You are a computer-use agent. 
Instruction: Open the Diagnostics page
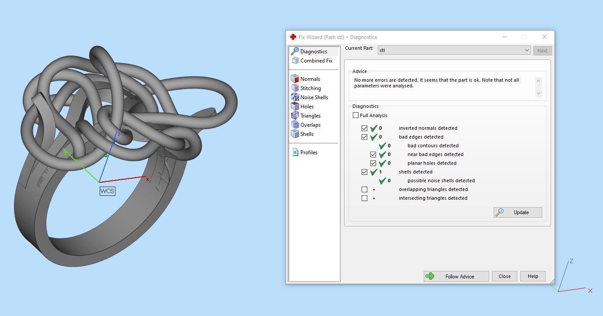[314, 52]
